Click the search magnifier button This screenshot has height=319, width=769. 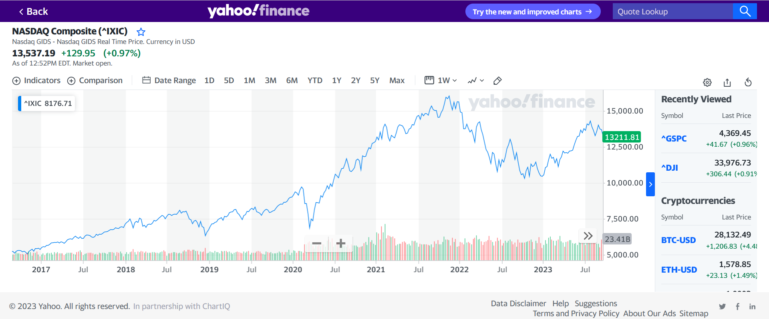coord(745,11)
